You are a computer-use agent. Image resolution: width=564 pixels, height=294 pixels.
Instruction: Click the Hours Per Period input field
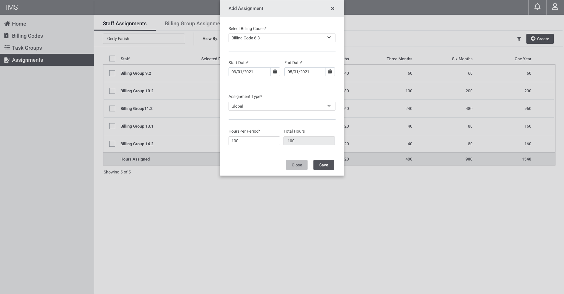click(254, 141)
